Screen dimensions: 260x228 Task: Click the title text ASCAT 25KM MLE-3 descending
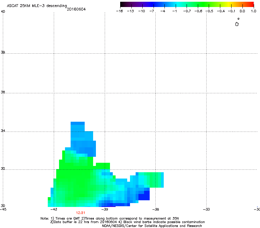tap(37, 6)
